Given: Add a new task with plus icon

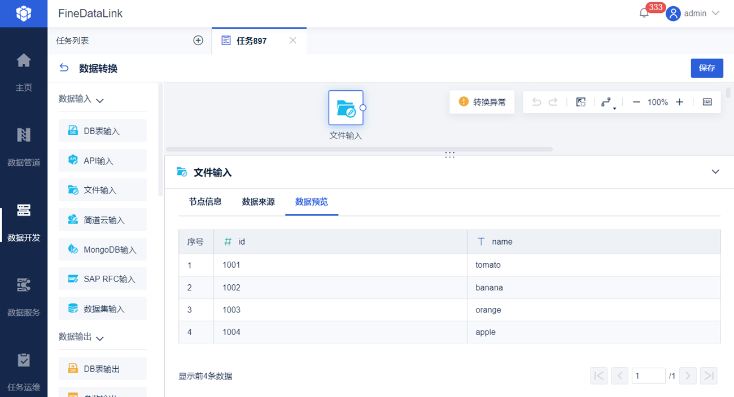Looking at the screenshot, I should (198, 41).
